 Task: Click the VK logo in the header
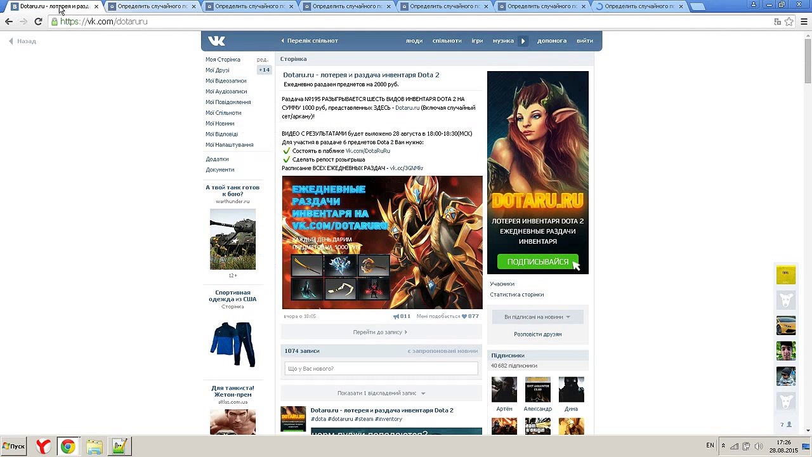(216, 41)
